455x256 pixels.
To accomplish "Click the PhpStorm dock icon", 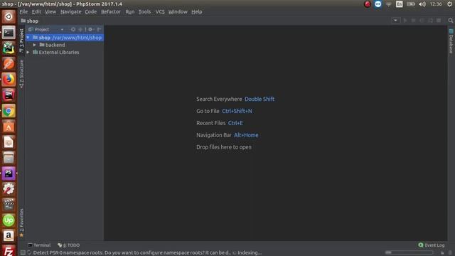I will [x=9, y=174].
